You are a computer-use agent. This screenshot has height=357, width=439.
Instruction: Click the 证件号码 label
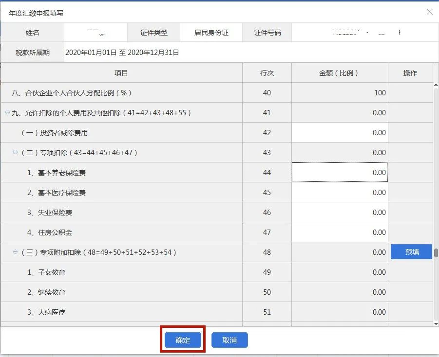(x=267, y=33)
